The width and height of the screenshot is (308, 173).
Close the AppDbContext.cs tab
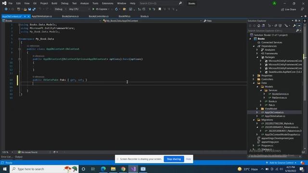(x=28, y=16)
